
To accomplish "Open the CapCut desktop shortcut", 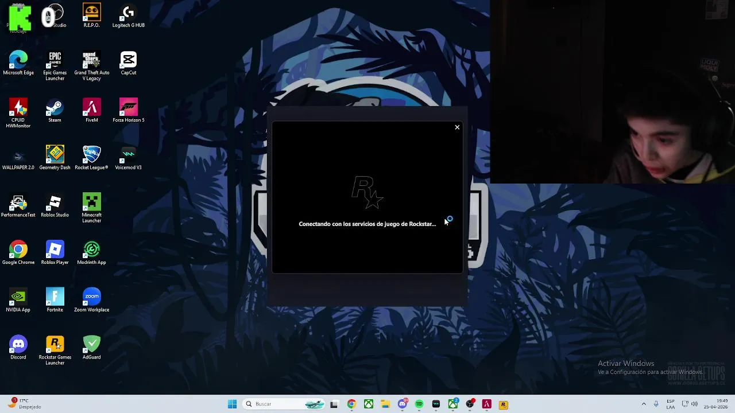I will click(x=128, y=63).
